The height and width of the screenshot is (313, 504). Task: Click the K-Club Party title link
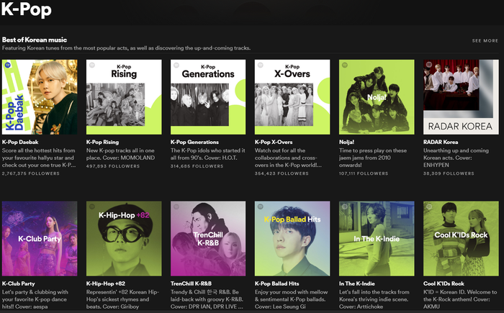pos(18,283)
